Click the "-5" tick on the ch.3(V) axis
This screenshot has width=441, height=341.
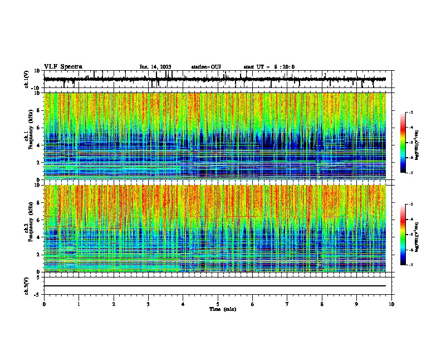click(37, 295)
